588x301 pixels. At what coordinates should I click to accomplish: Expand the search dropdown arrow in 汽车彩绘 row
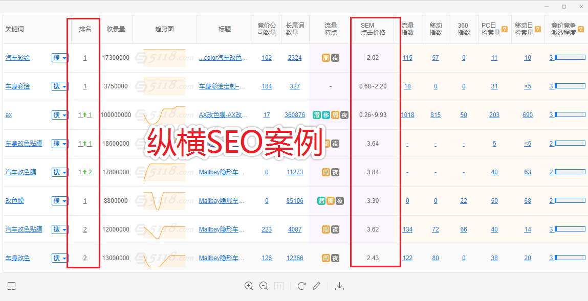click(x=65, y=58)
